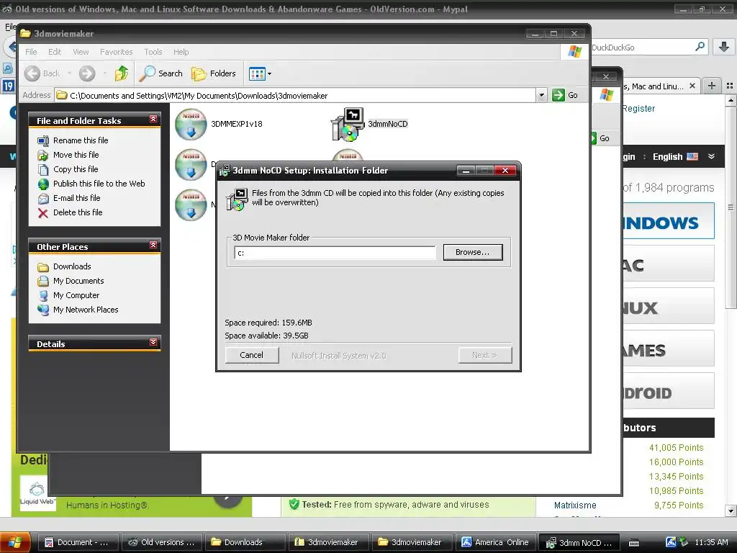Open the View menu in 3dmoviemaker window
Screen dimensions: 737x553
[x=81, y=52]
